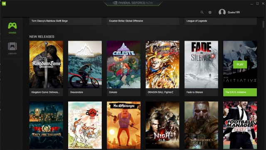Screen dimensions: 266x150
Task: Click the NEW RELEASES heading
Action: tap(42, 36)
